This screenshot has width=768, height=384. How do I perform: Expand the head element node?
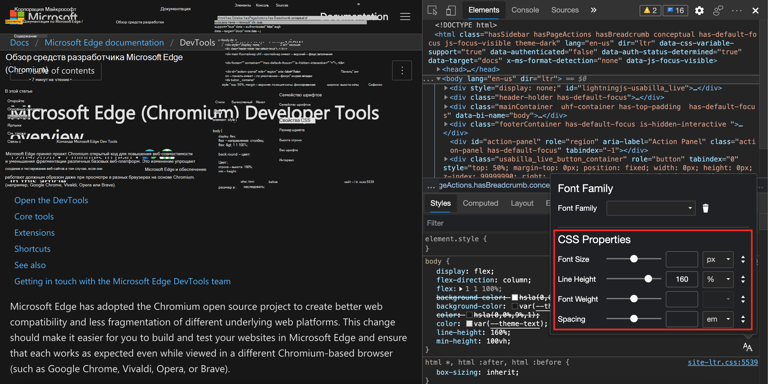(439, 69)
